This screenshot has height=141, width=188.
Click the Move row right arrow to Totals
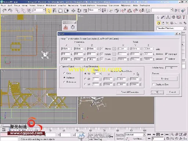click(x=114, y=49)
